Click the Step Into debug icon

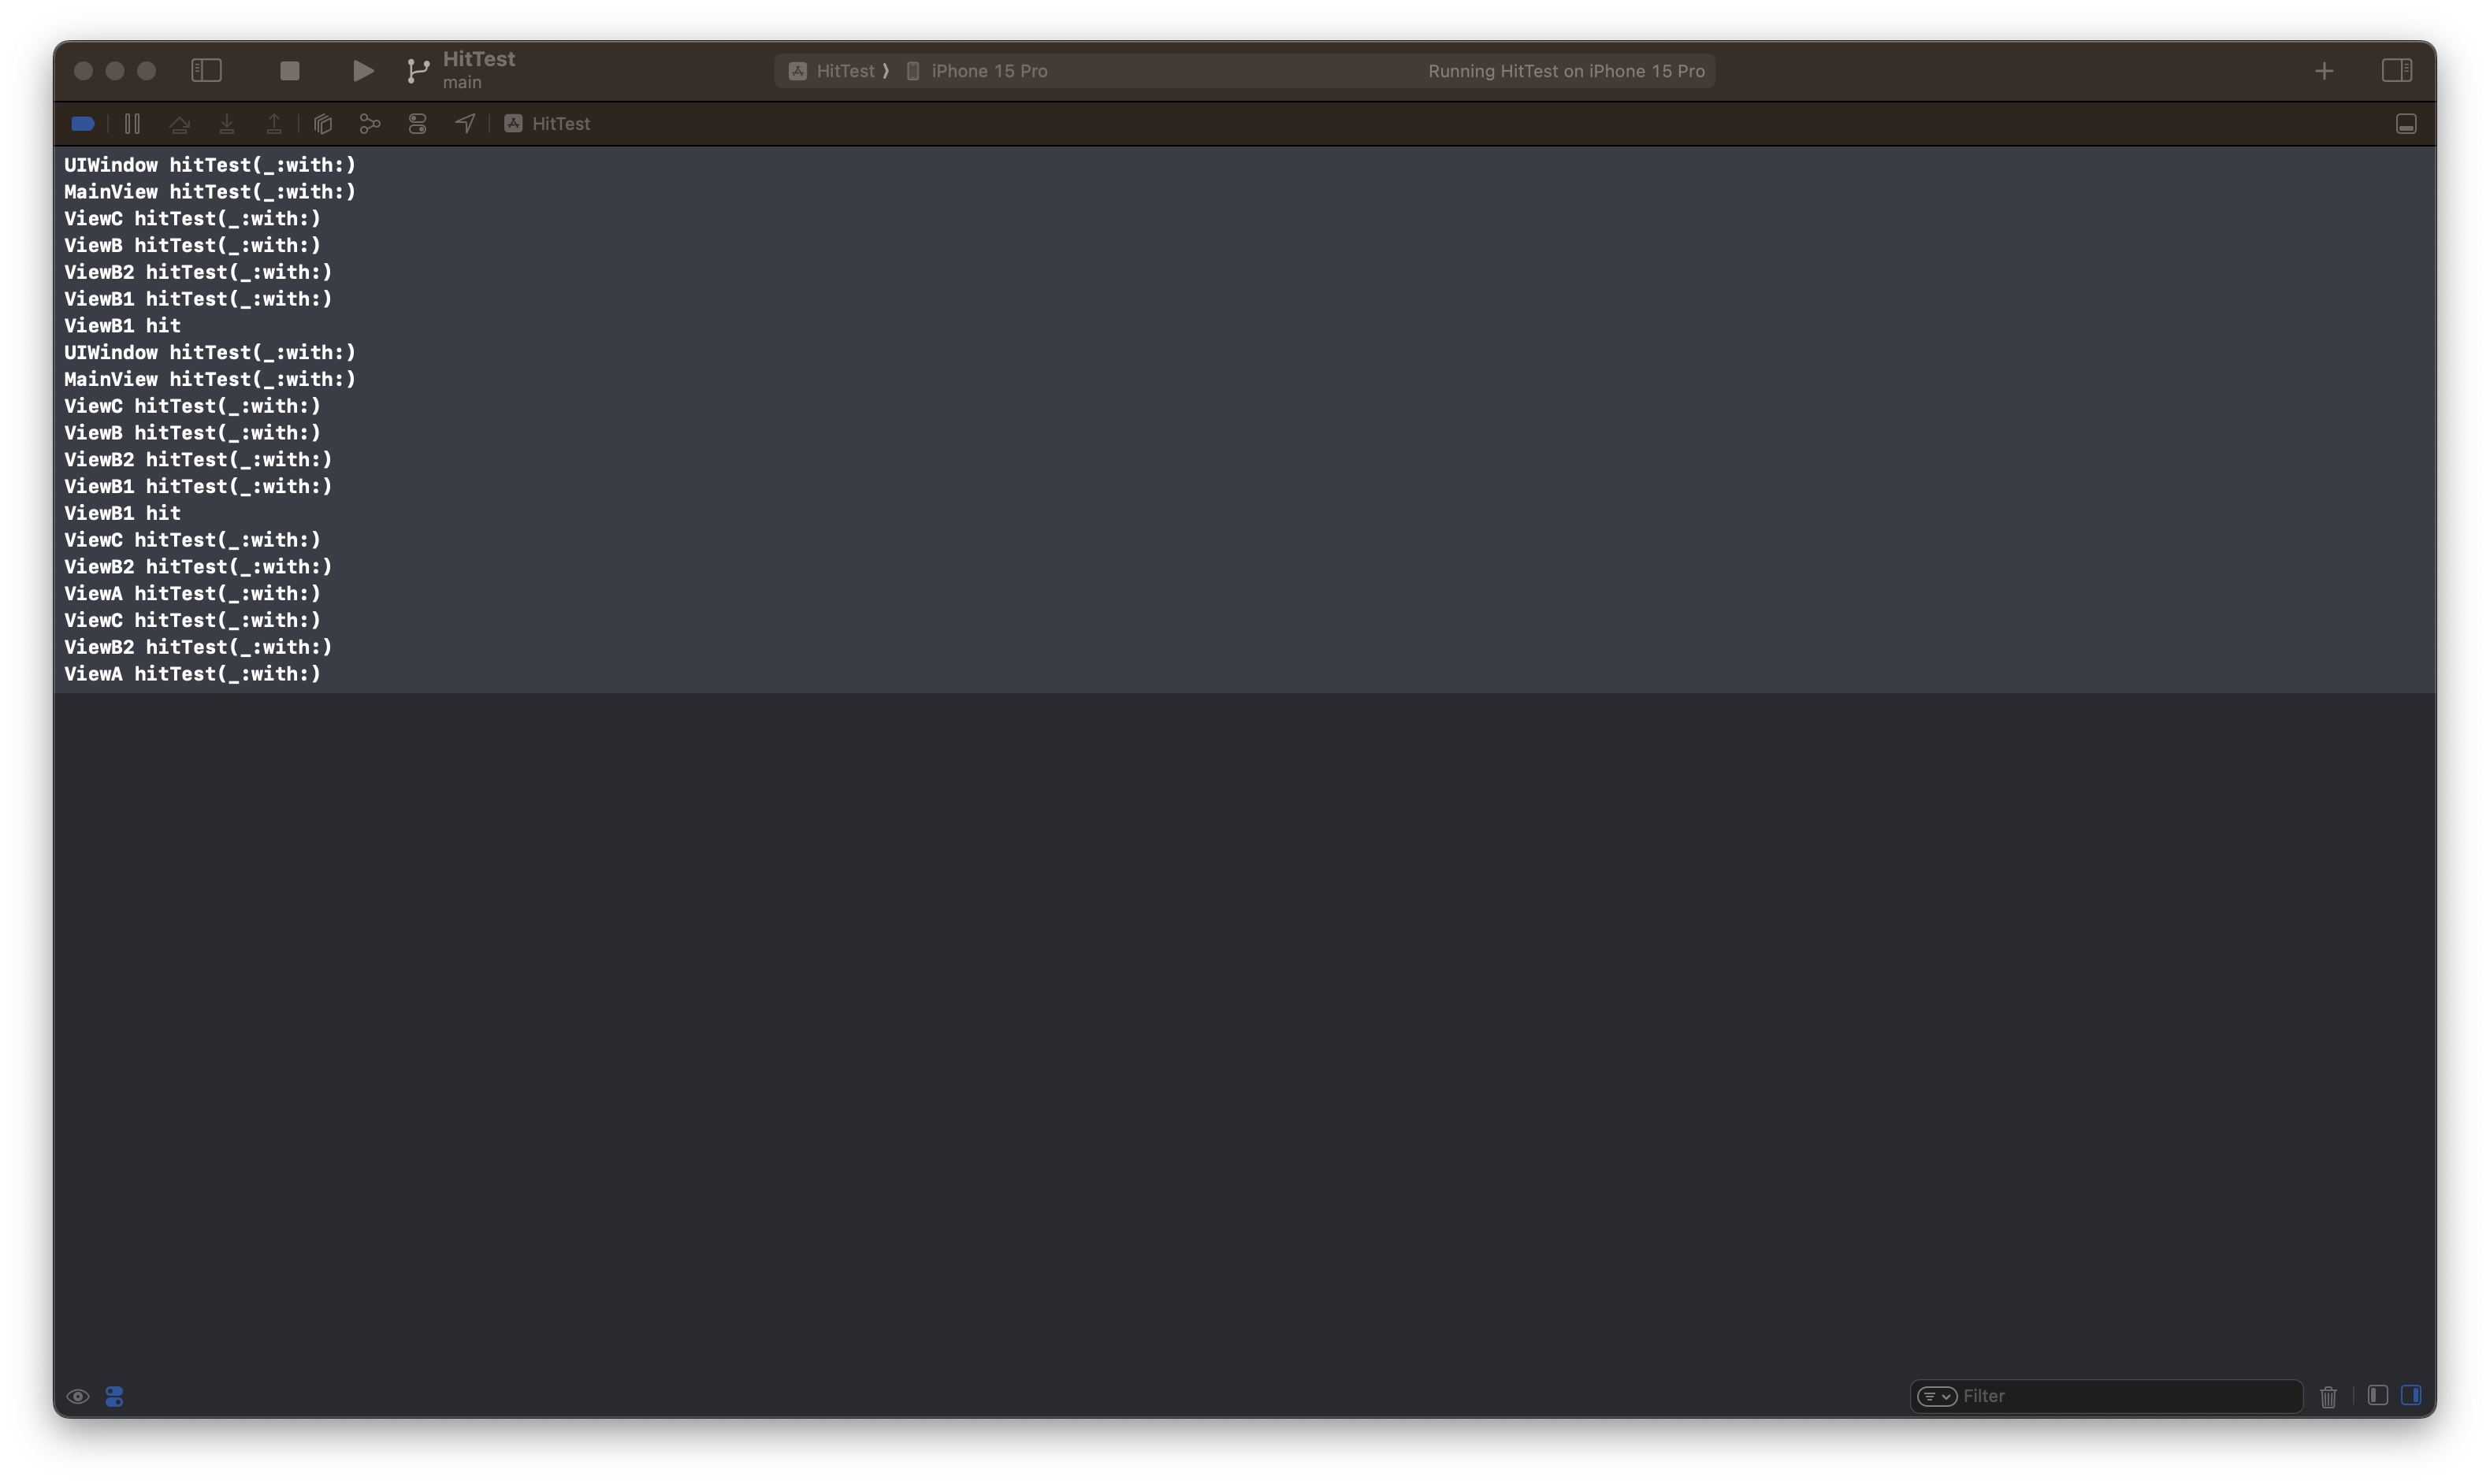pos(227,124)
